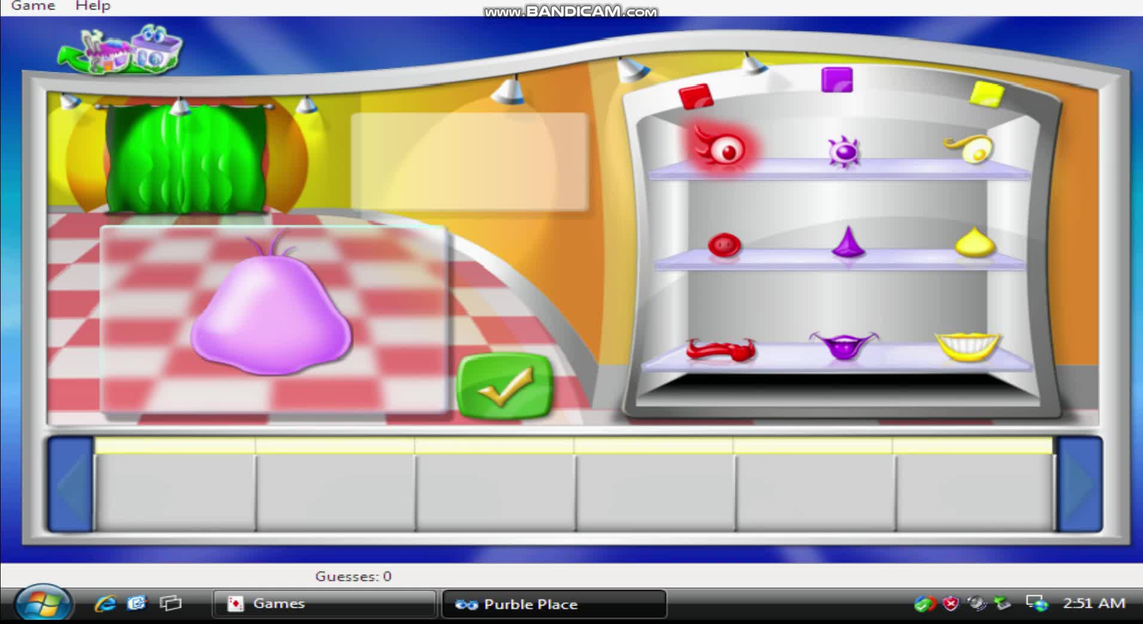Click the 2:51 AM clock
1143x624 pixels.
click(1094, 604)
